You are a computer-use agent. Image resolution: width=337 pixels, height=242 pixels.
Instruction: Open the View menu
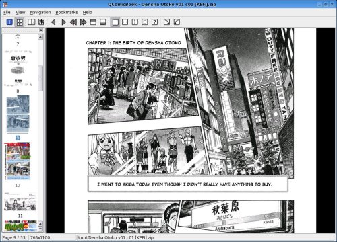20,13
